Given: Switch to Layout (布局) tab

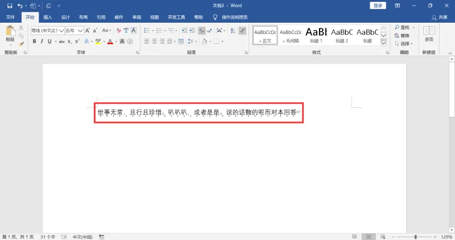Looking at the screenshot, I should tap(83, 17).
